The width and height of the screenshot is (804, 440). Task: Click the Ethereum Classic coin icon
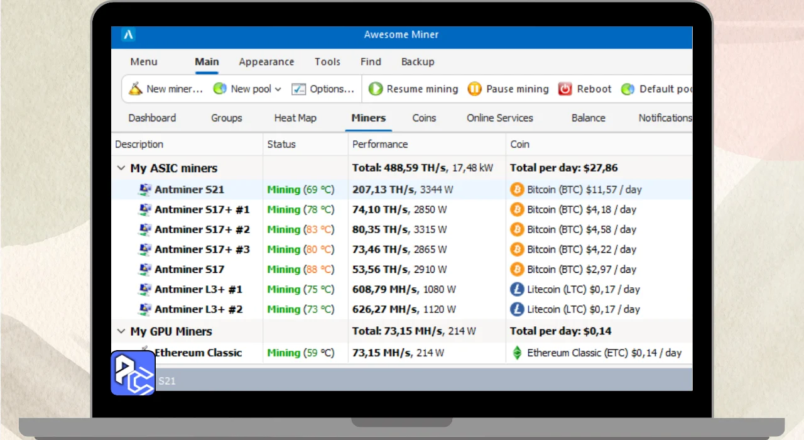(517, 353)
